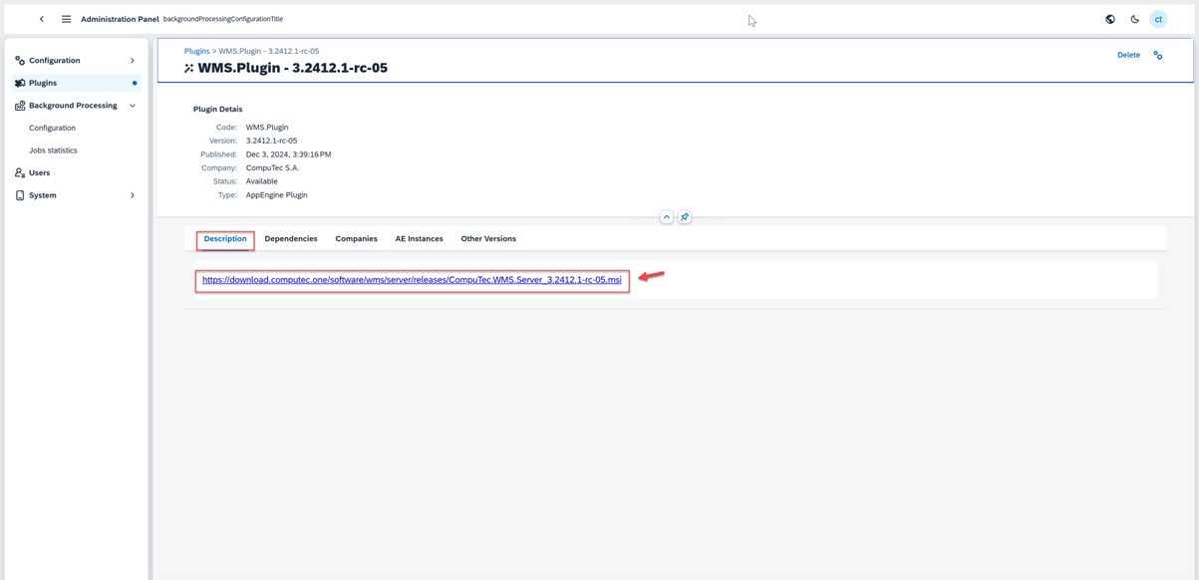Image resolution: width=1199 pixels, height=580 pixels.
Task: Open the 'ct' user avatar menu
Action: click(x=1158, y=19)
